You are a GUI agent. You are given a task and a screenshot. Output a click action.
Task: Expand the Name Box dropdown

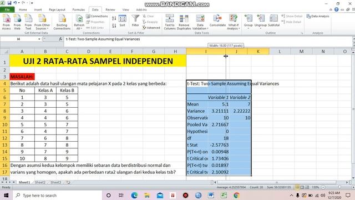(x=39, y=39)
